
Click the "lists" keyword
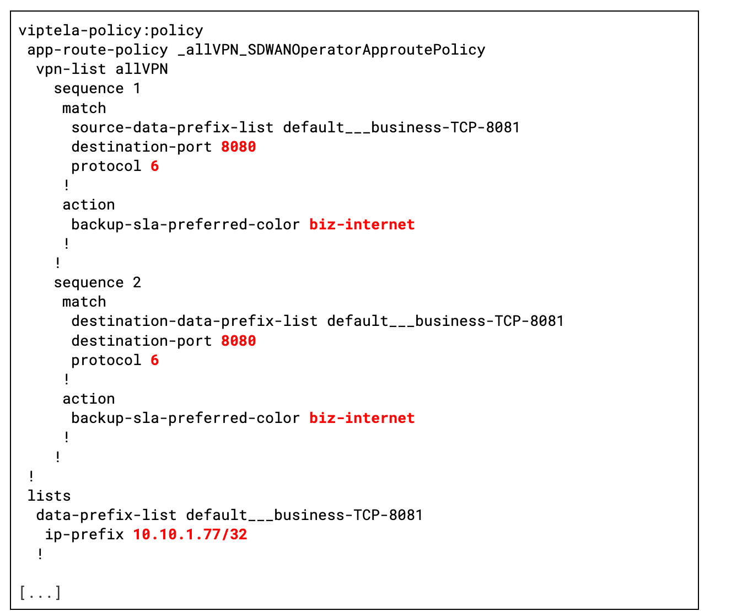coord(49,496)
